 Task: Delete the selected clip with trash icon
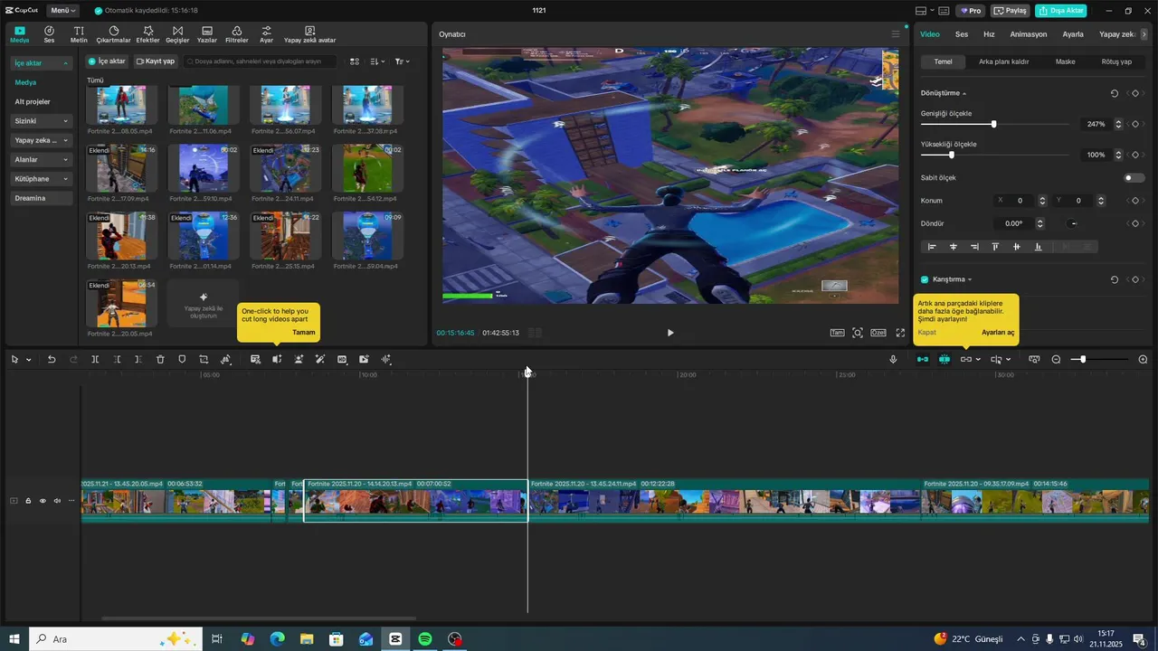pos(160,359)
